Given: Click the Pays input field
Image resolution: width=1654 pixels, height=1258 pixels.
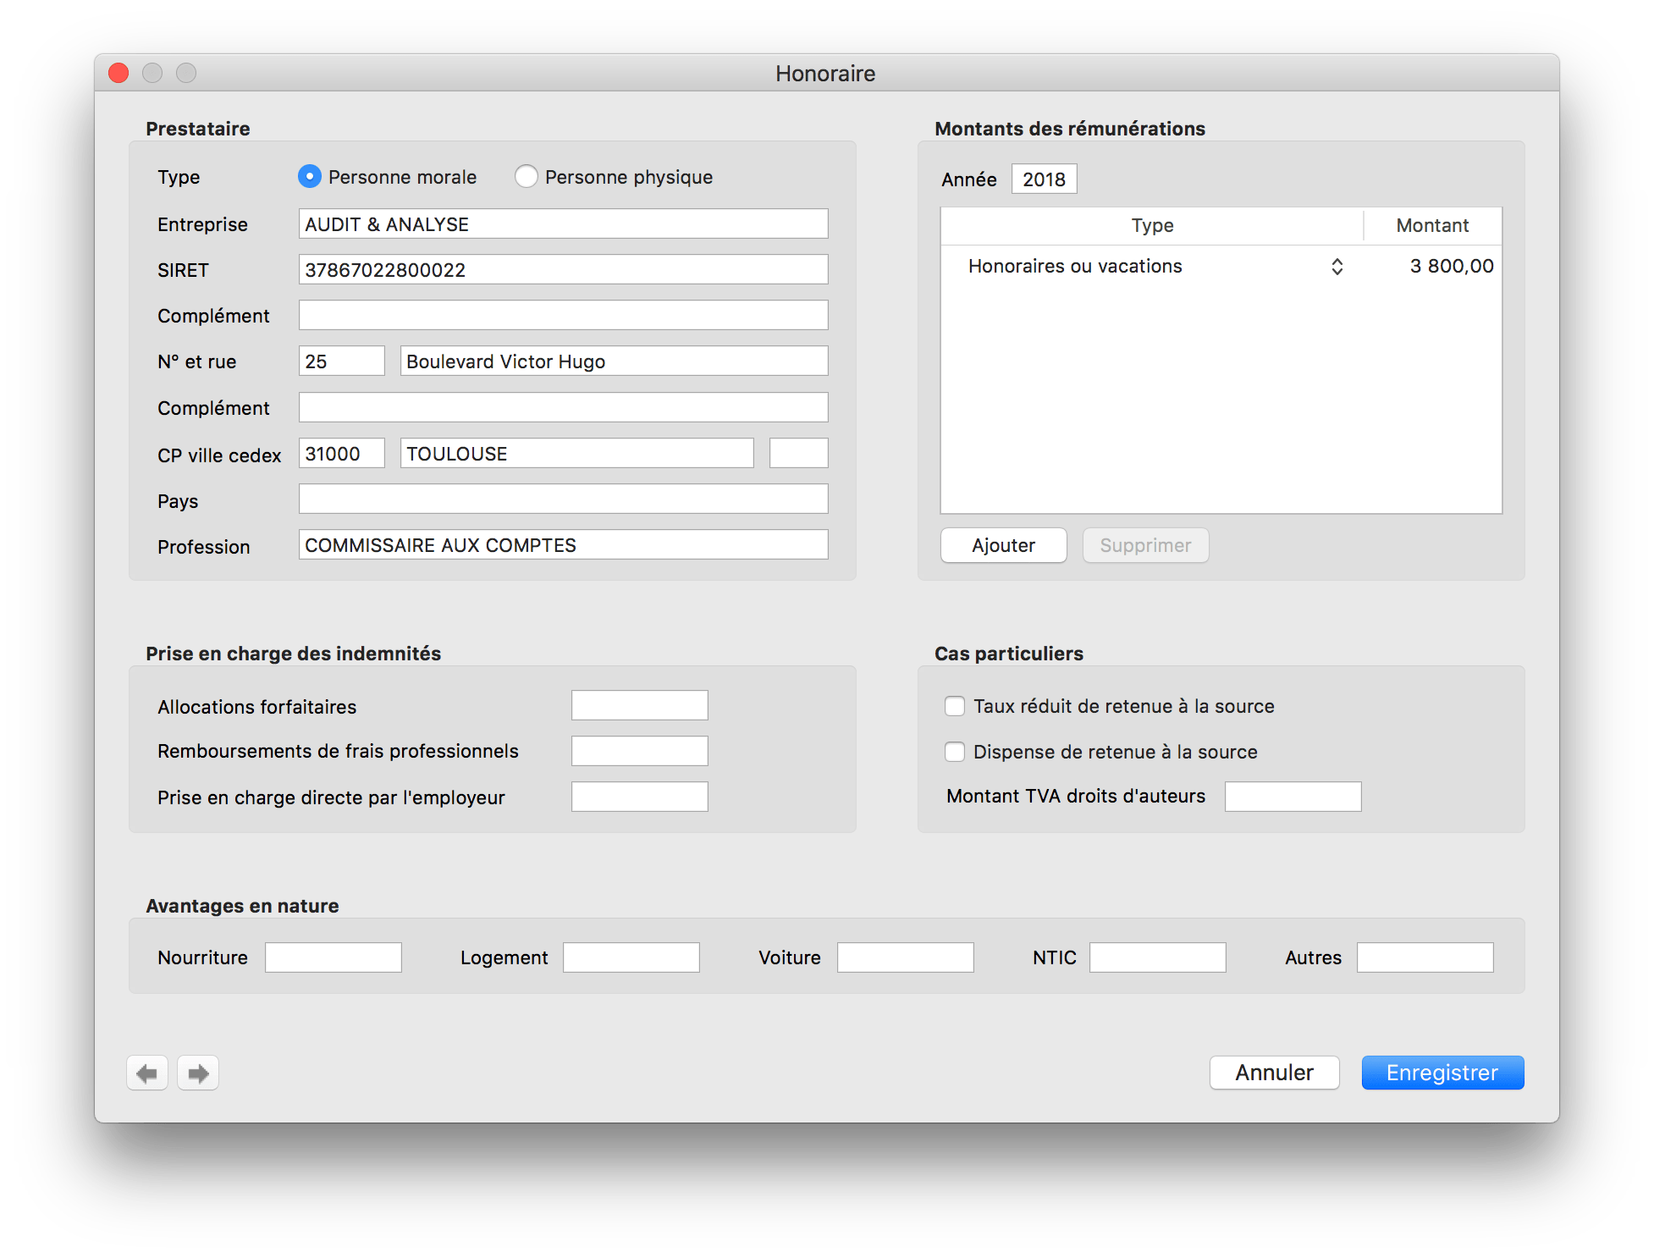Looking at the screenshot, I should click(x=564, y=499).
